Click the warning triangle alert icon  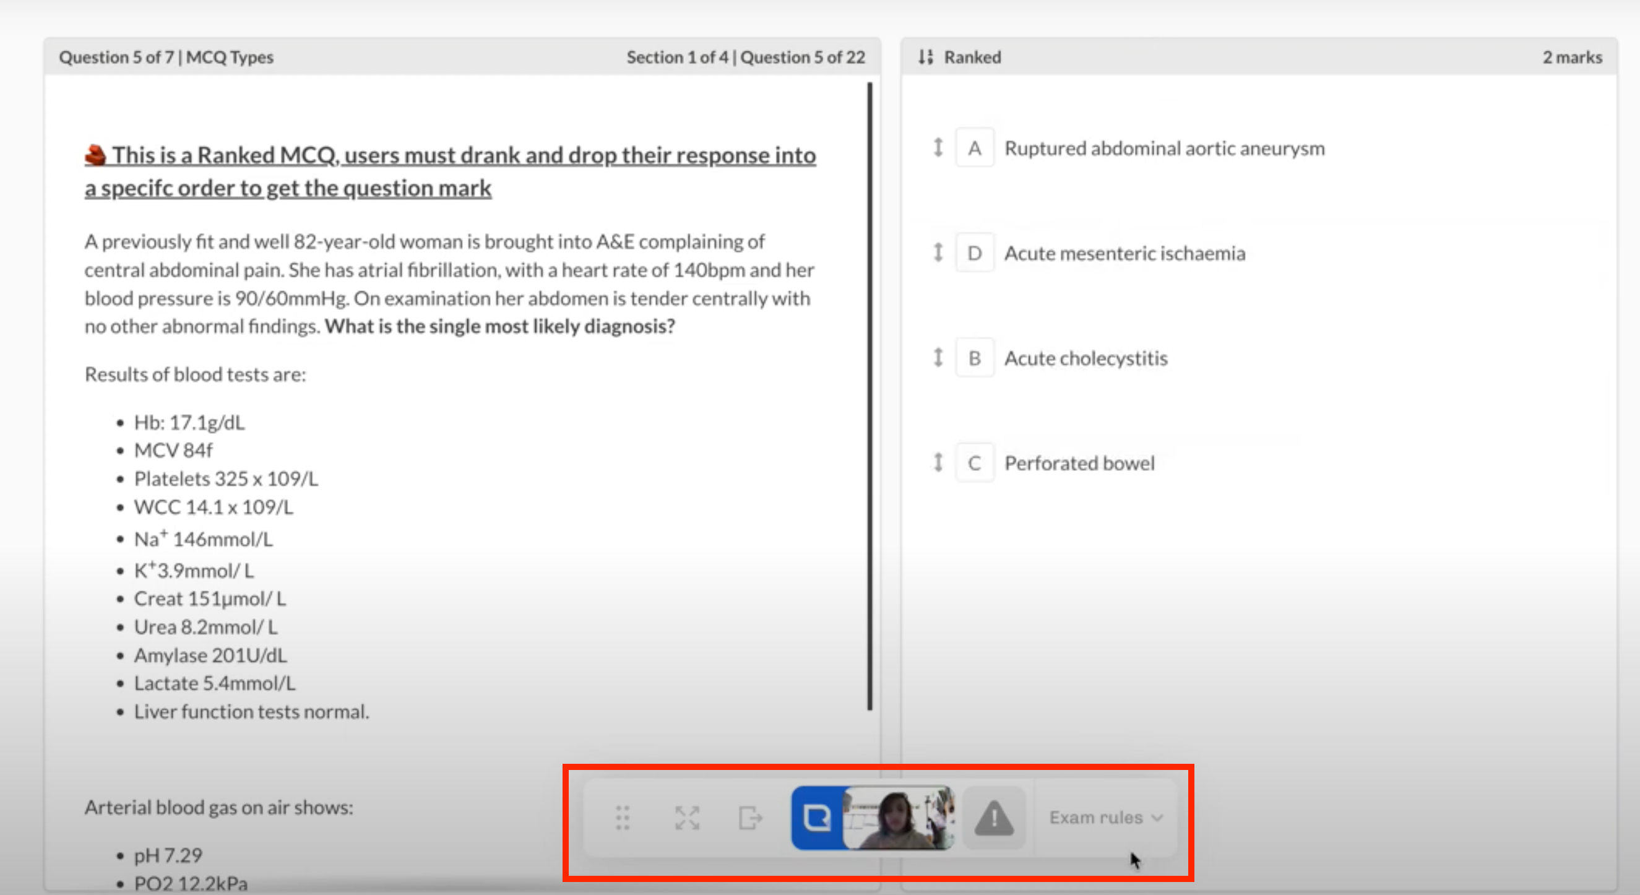(x=993, y=818)
